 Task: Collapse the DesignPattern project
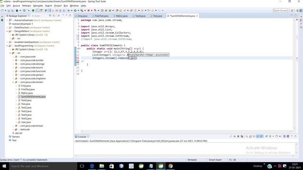8,31
